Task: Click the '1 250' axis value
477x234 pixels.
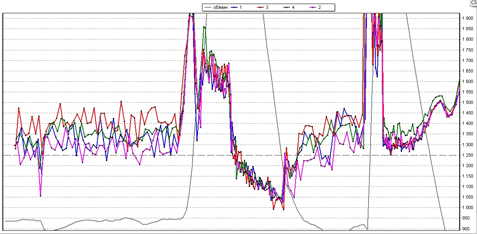Action: 467,155
